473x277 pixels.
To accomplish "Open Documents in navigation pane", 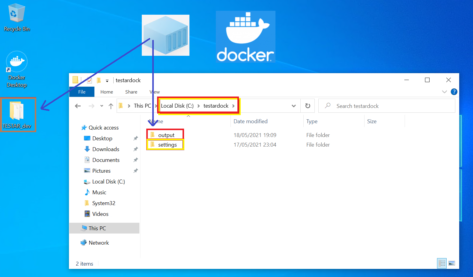I will [106, 160].
